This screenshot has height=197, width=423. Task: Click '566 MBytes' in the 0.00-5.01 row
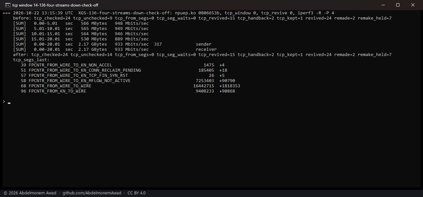tap(94, 23)
